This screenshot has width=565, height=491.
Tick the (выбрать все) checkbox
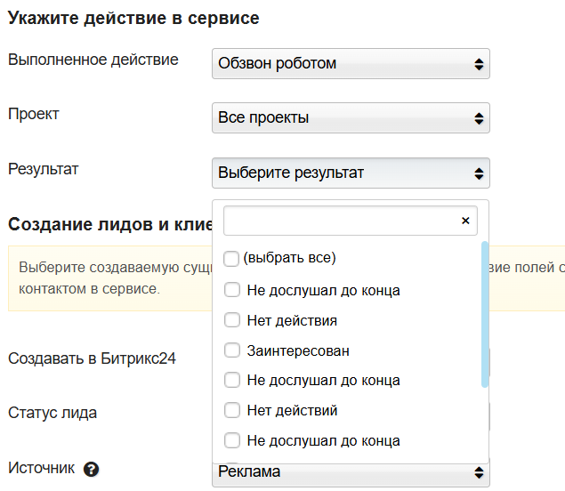coord(231,259)
